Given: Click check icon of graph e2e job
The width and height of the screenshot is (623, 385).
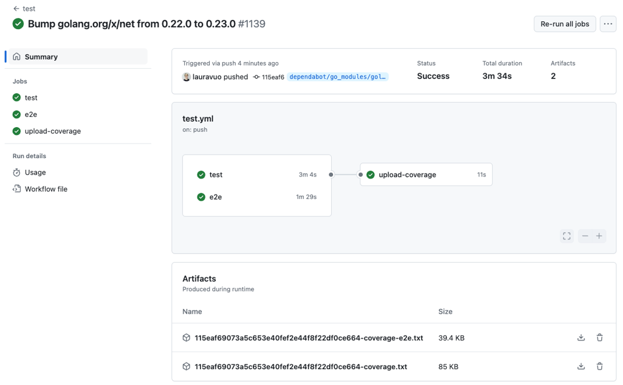Looking at the screenshot, I should click(201, 197).
